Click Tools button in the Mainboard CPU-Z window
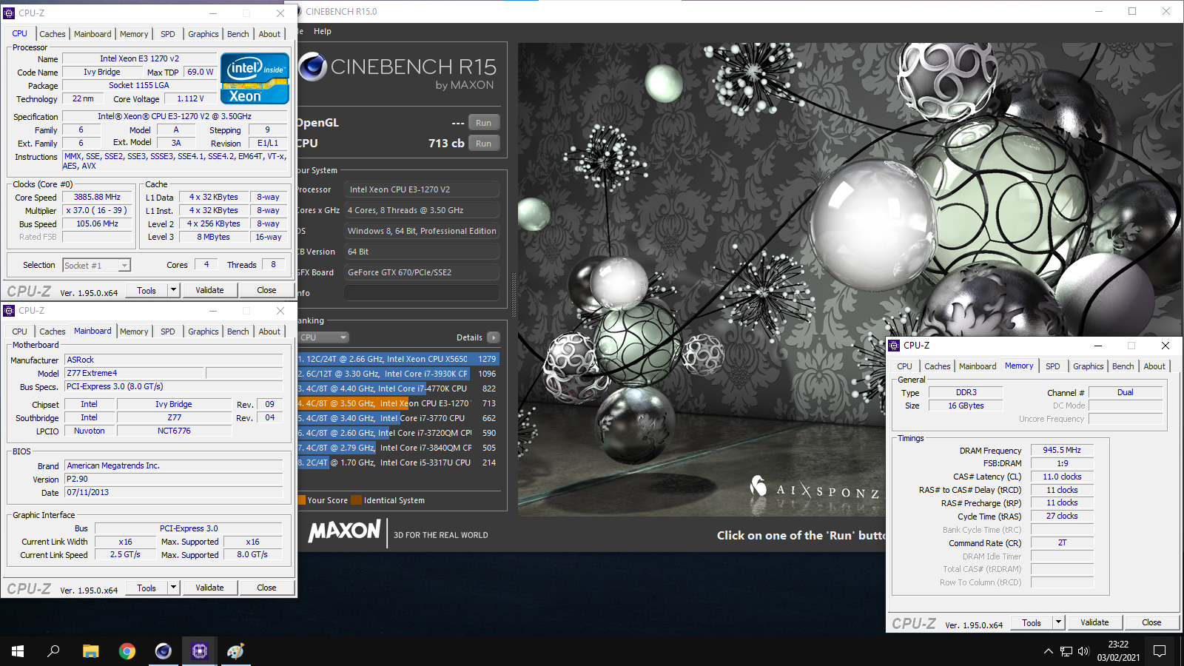Image resolution: width=1184 pixels, height=666 pixels. click(x=147, y=588)
